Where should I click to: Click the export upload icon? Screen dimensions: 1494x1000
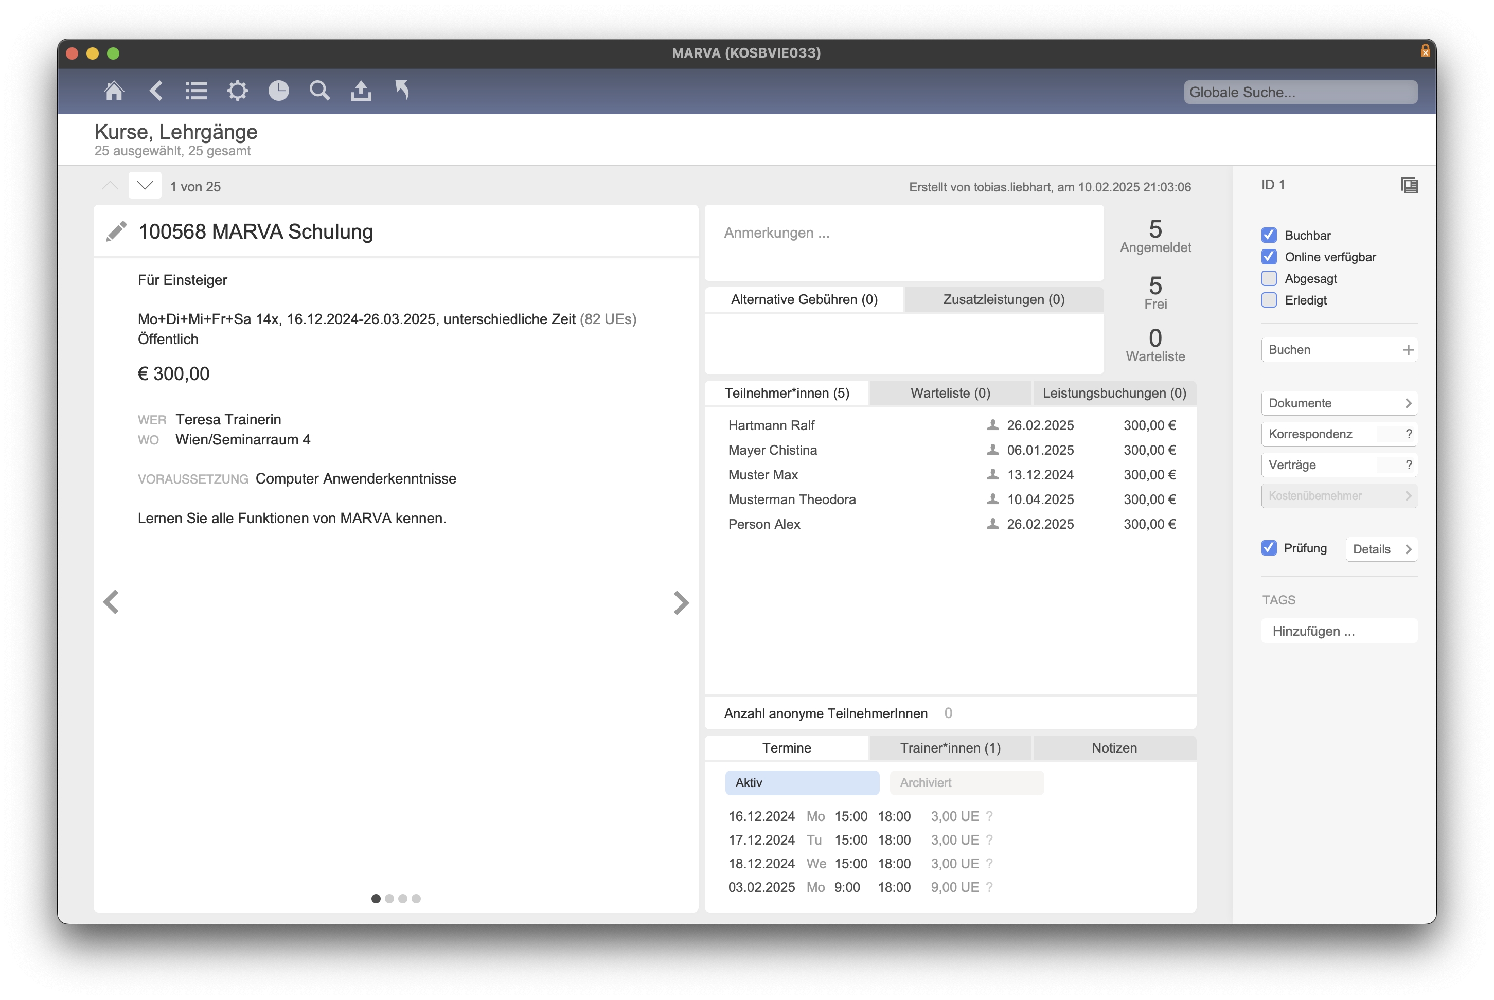point(361,91)
